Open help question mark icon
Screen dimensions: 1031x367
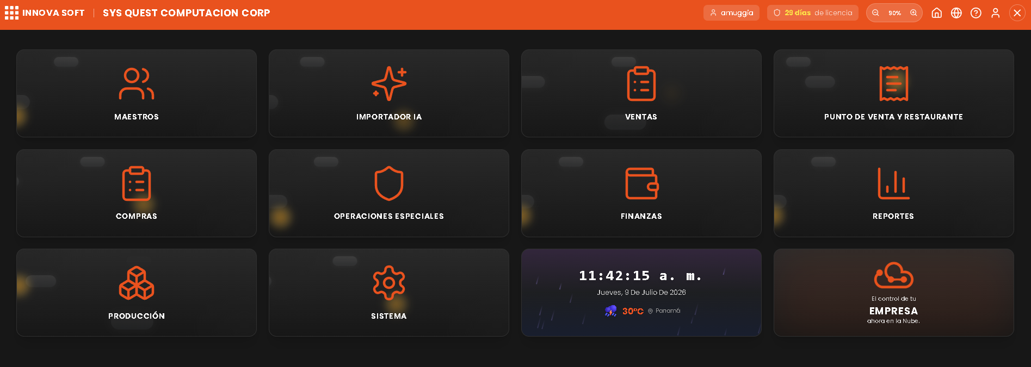(x=976, y=12)
